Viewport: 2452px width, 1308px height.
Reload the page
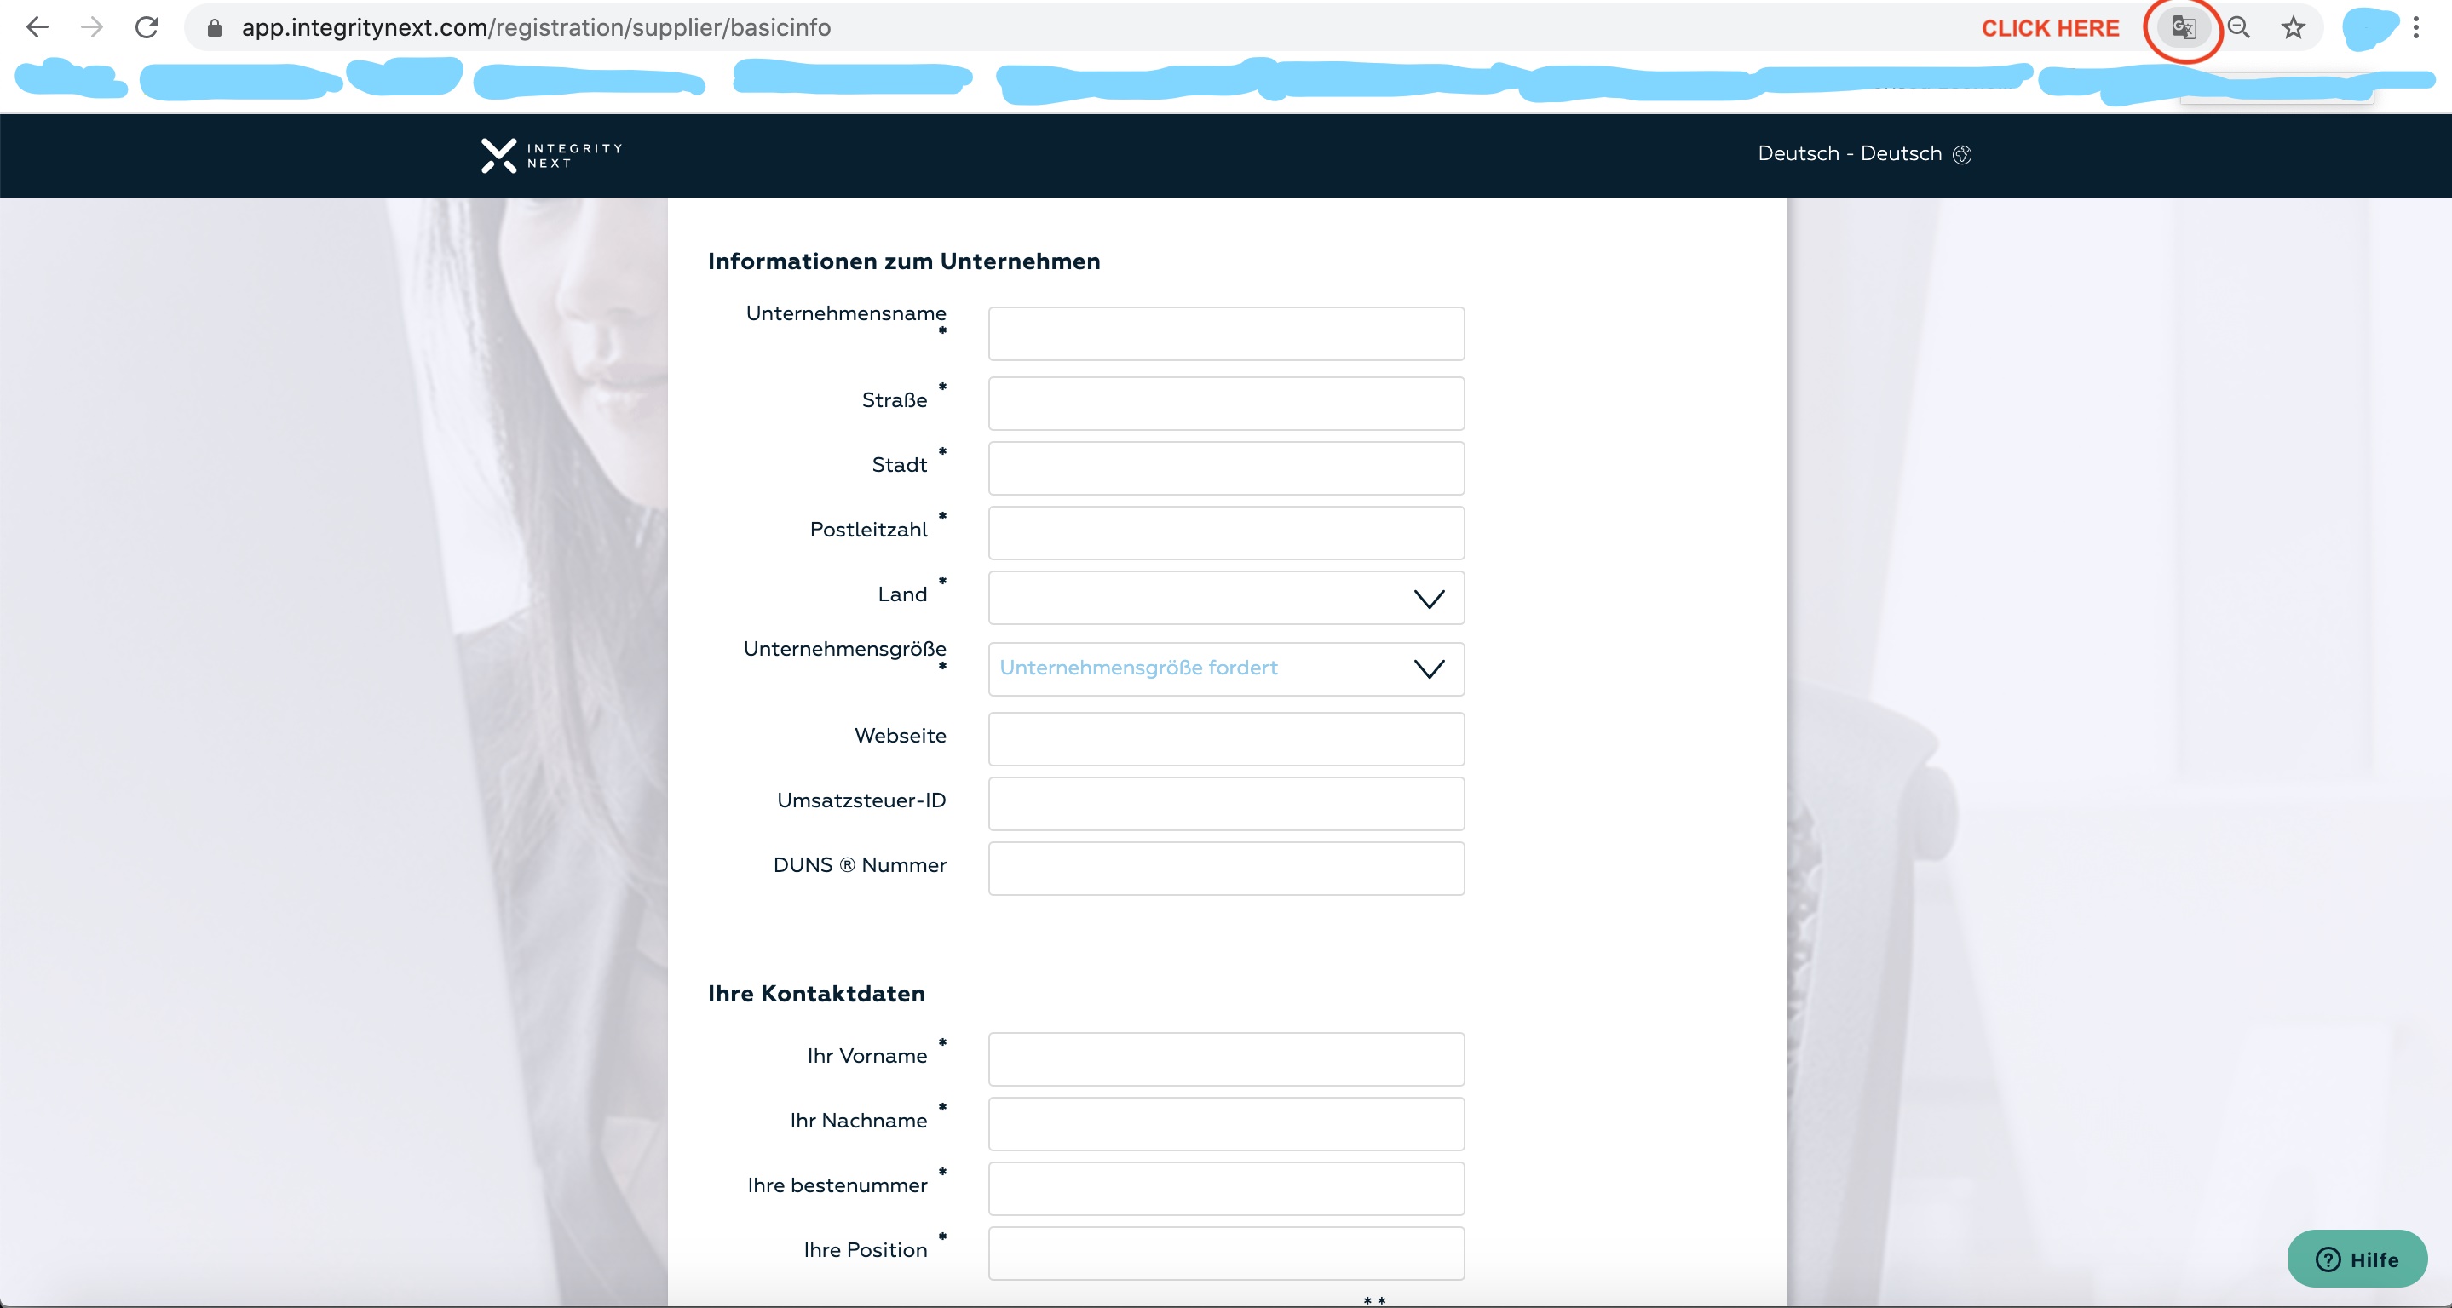[x=147, y=27]
